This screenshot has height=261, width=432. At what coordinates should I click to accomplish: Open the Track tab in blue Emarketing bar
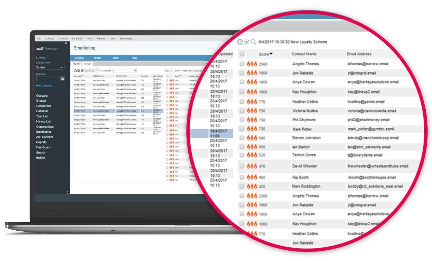pyautogui.click(x=134, y=58)
